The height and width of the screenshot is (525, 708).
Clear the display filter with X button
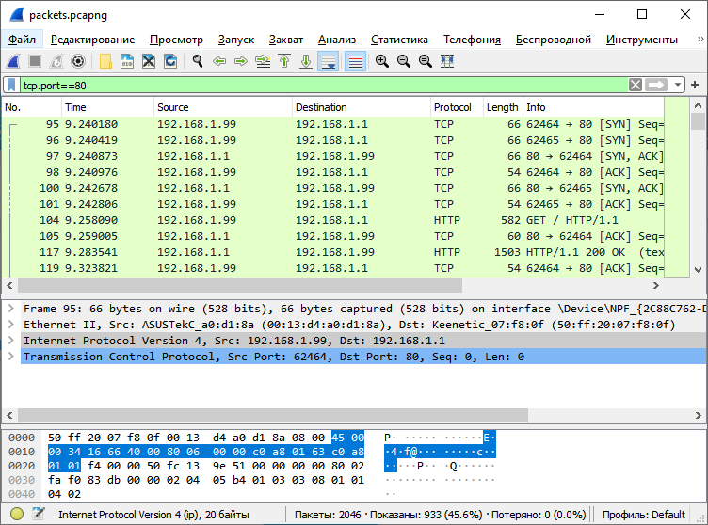click(636, 85)
